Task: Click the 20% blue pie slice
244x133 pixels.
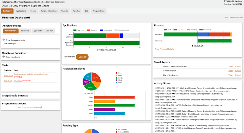Action: coord(88,77)
